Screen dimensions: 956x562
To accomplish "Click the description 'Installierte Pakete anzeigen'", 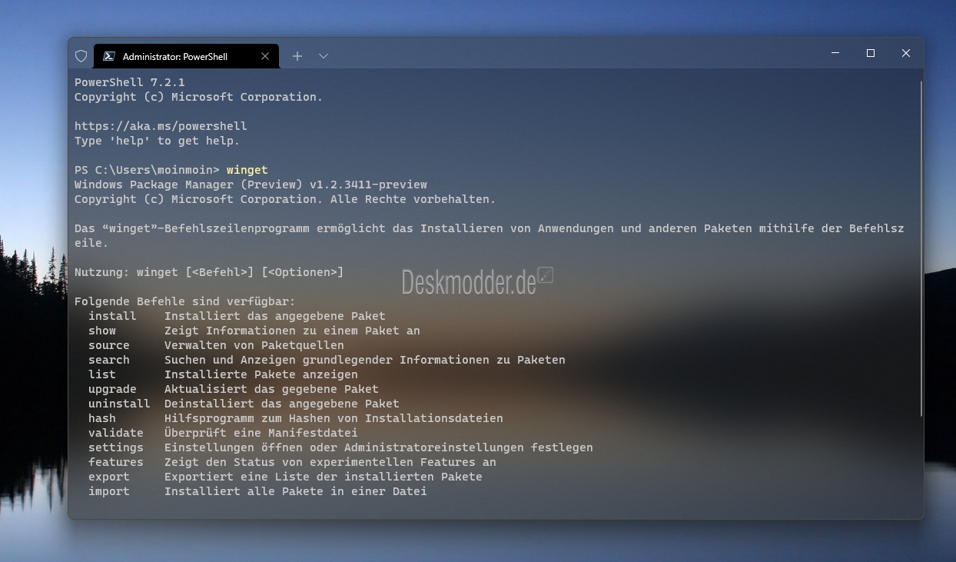I will [261, 374].
